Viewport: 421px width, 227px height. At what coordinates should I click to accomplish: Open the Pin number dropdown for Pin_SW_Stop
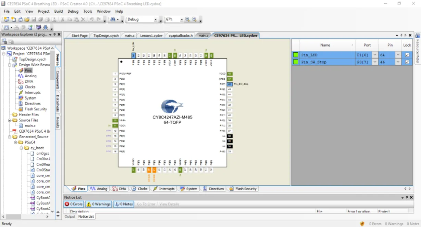[398, 62]
